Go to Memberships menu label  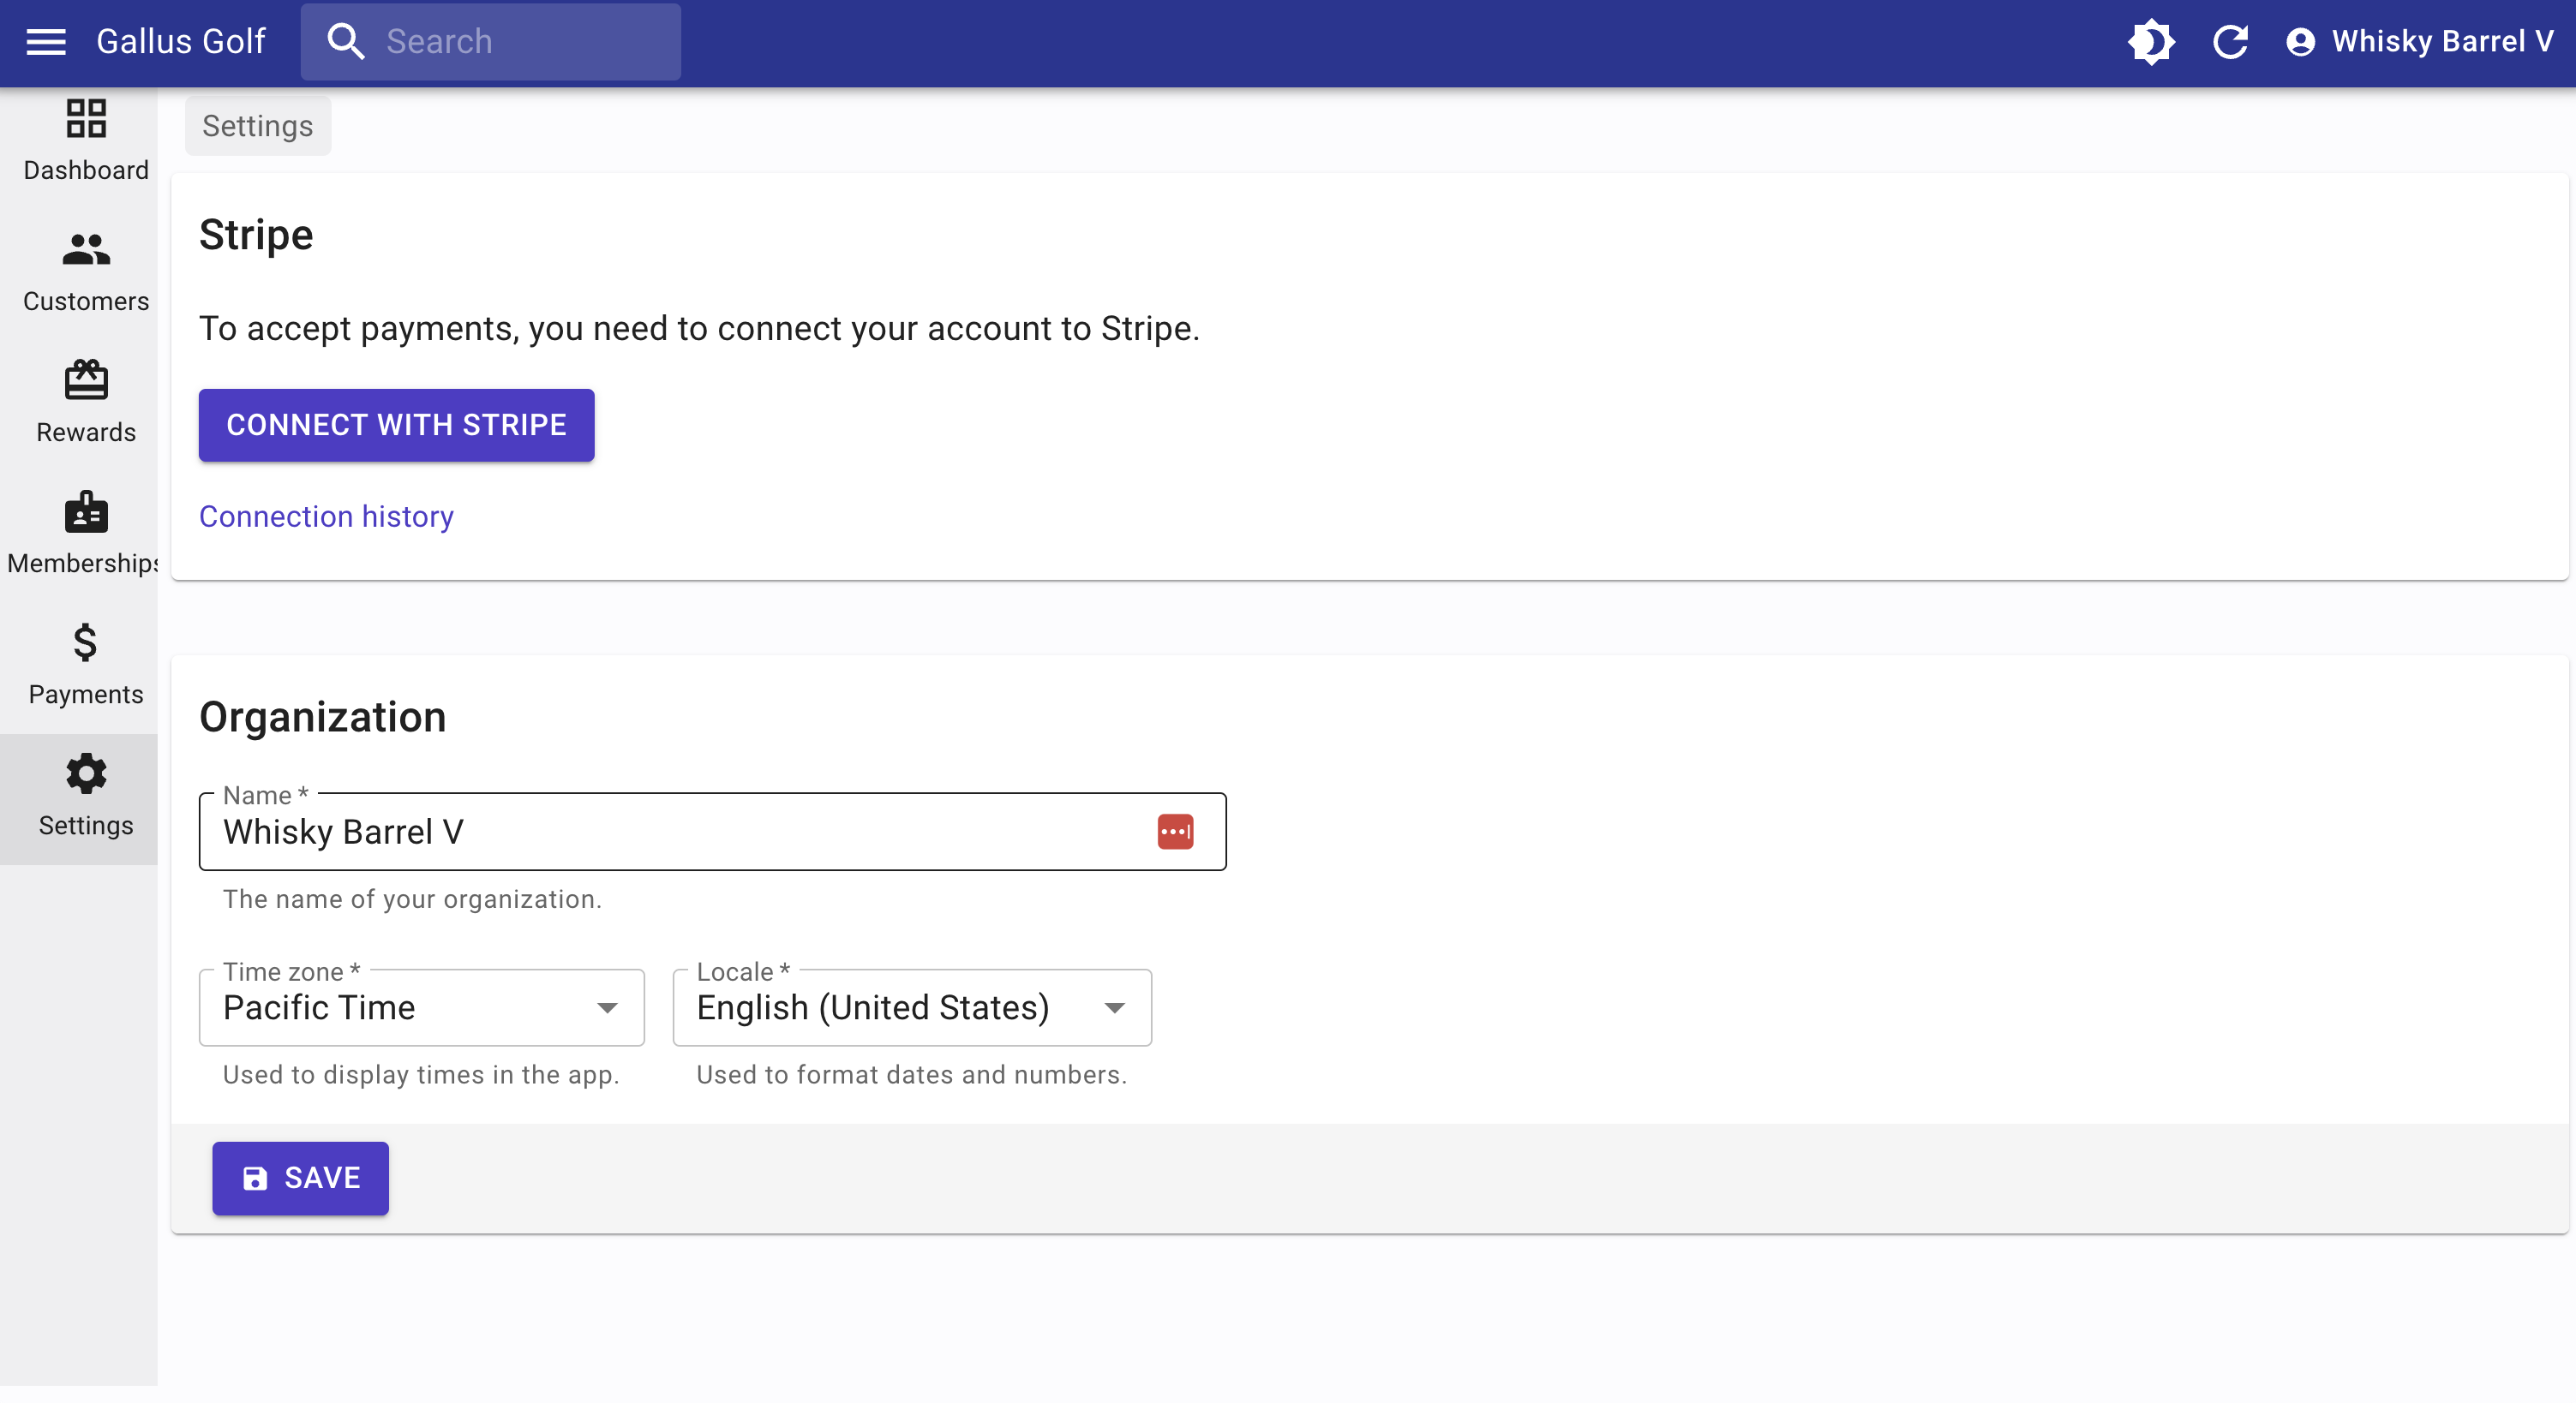82,564
